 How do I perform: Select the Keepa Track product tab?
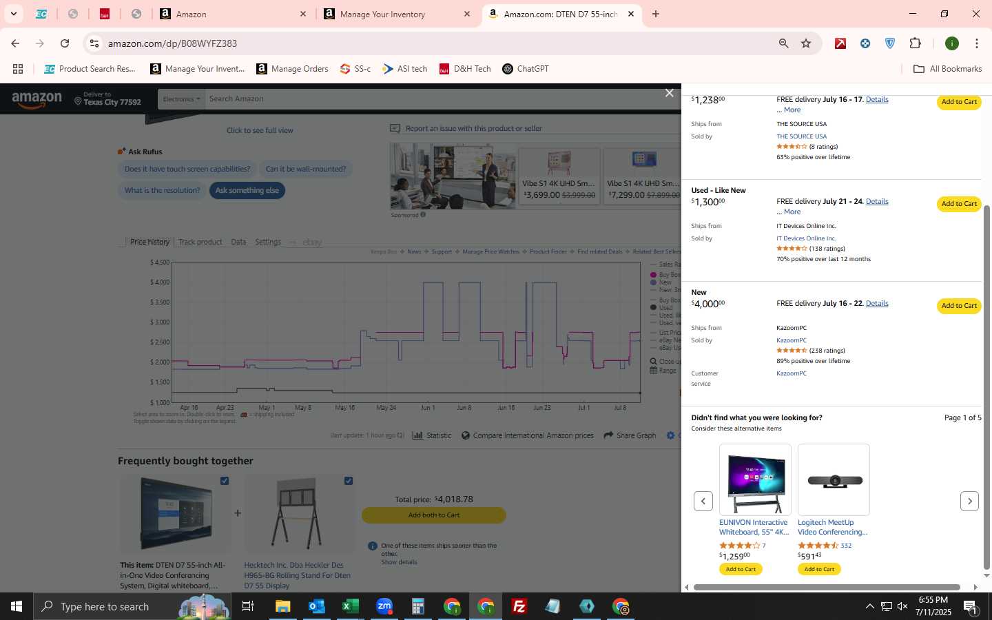click(200, 242)
